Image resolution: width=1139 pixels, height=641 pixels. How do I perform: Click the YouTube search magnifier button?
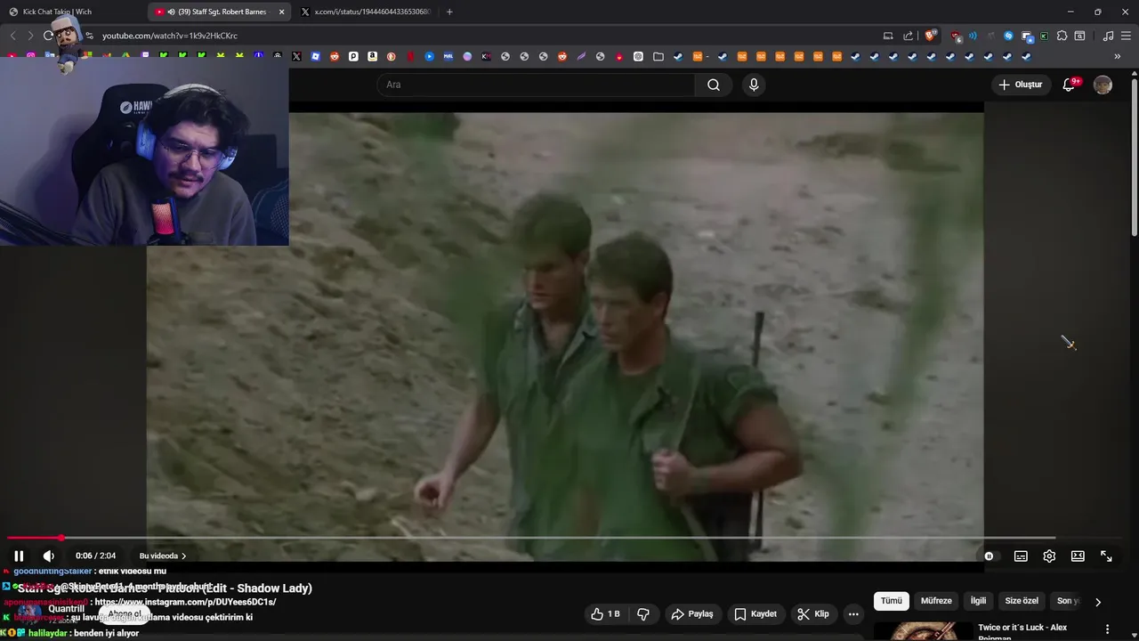714,85
